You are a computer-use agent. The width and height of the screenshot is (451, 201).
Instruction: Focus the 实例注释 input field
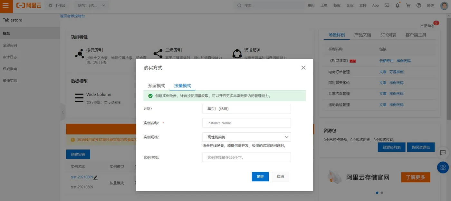[x=247, y=157]
